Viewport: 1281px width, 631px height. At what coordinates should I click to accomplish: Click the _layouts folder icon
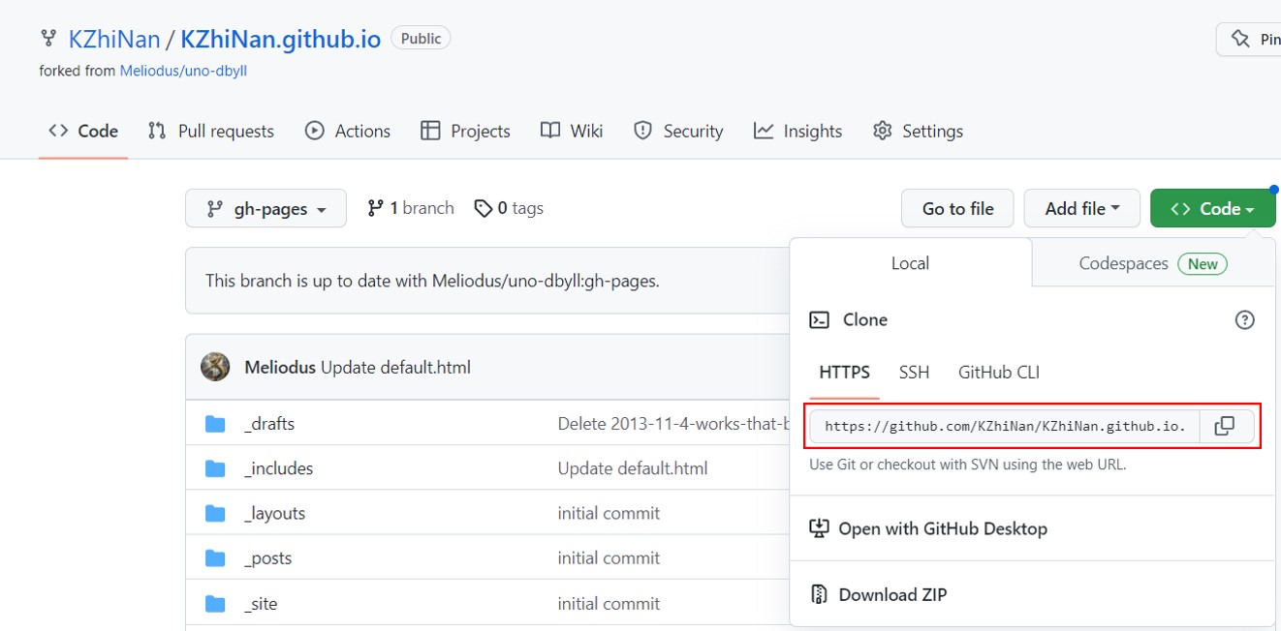pyautogui.click(x=215, y=514)
